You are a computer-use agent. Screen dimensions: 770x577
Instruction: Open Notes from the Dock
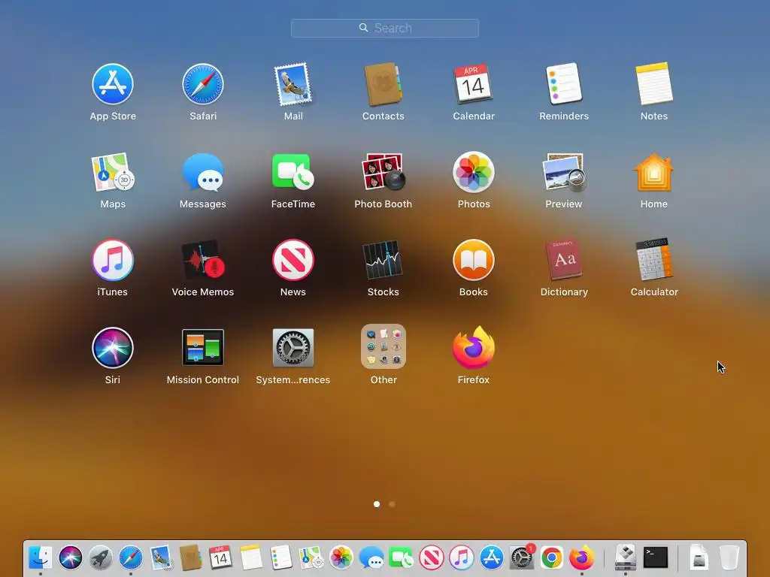[251, 558]
